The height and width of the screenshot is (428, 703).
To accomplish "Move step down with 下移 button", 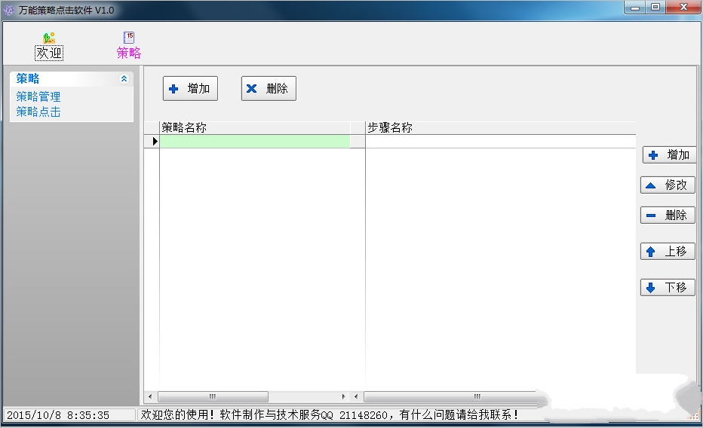I will (668, 287).
